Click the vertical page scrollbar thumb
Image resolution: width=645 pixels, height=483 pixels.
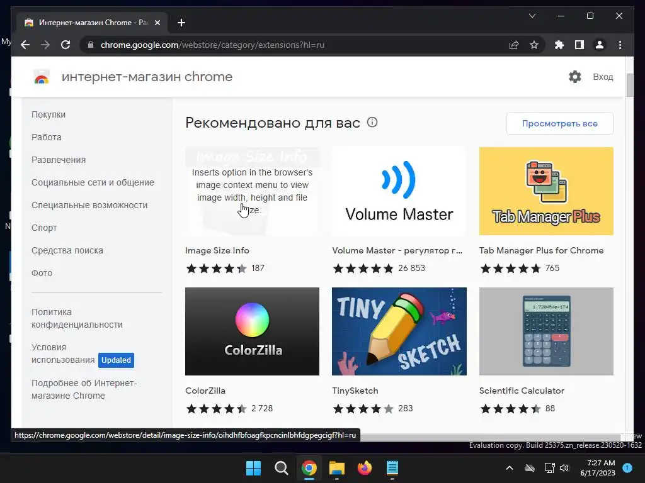[629, 85]
